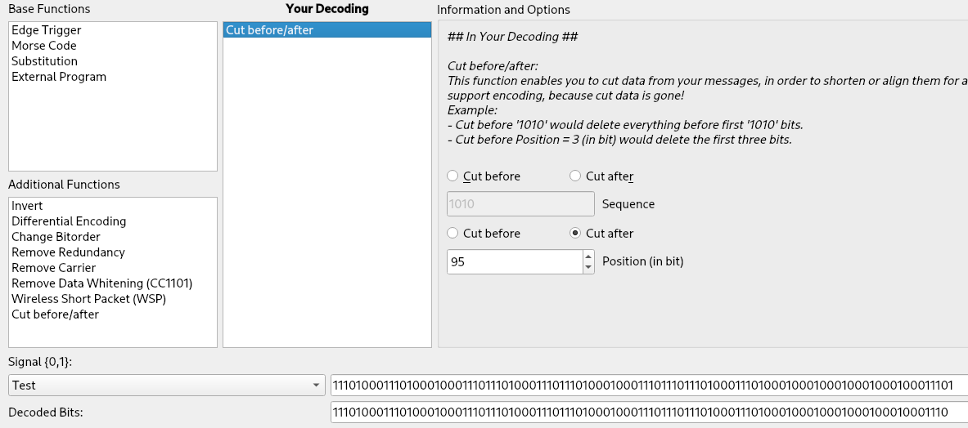This screenshot has height=428, width=968.
Task: Pick Wireless Short Packet (WSP)
Action: [x=88, y=299]
